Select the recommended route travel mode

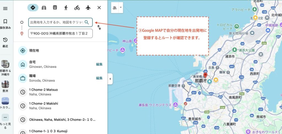[x=33, y=8]
